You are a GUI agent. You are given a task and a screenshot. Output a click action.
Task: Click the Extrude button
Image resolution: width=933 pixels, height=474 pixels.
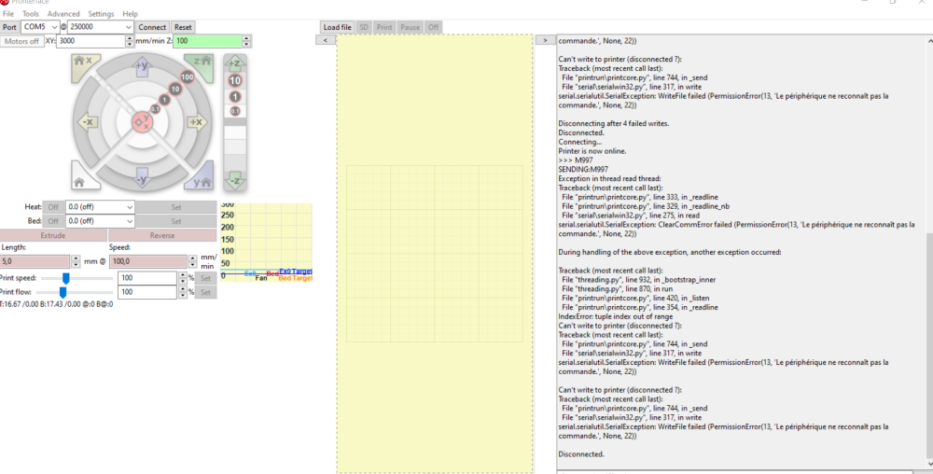[x=53, y=235]
